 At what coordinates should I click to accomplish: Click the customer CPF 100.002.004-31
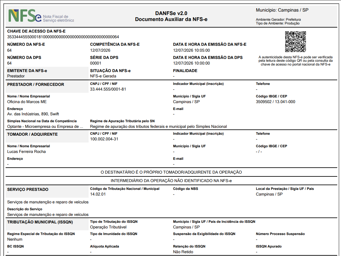pos(104,139)
